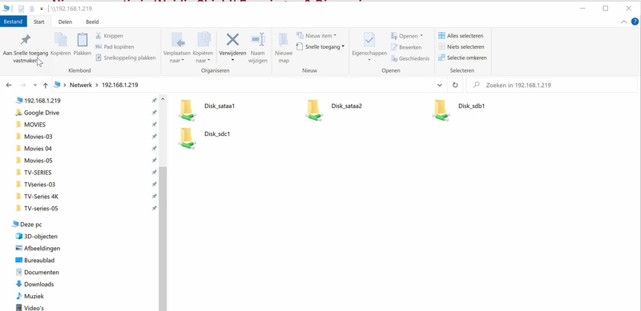Click the Forward navigation arrow
This screenshot has height=311, width=641.
coord(23,86)
